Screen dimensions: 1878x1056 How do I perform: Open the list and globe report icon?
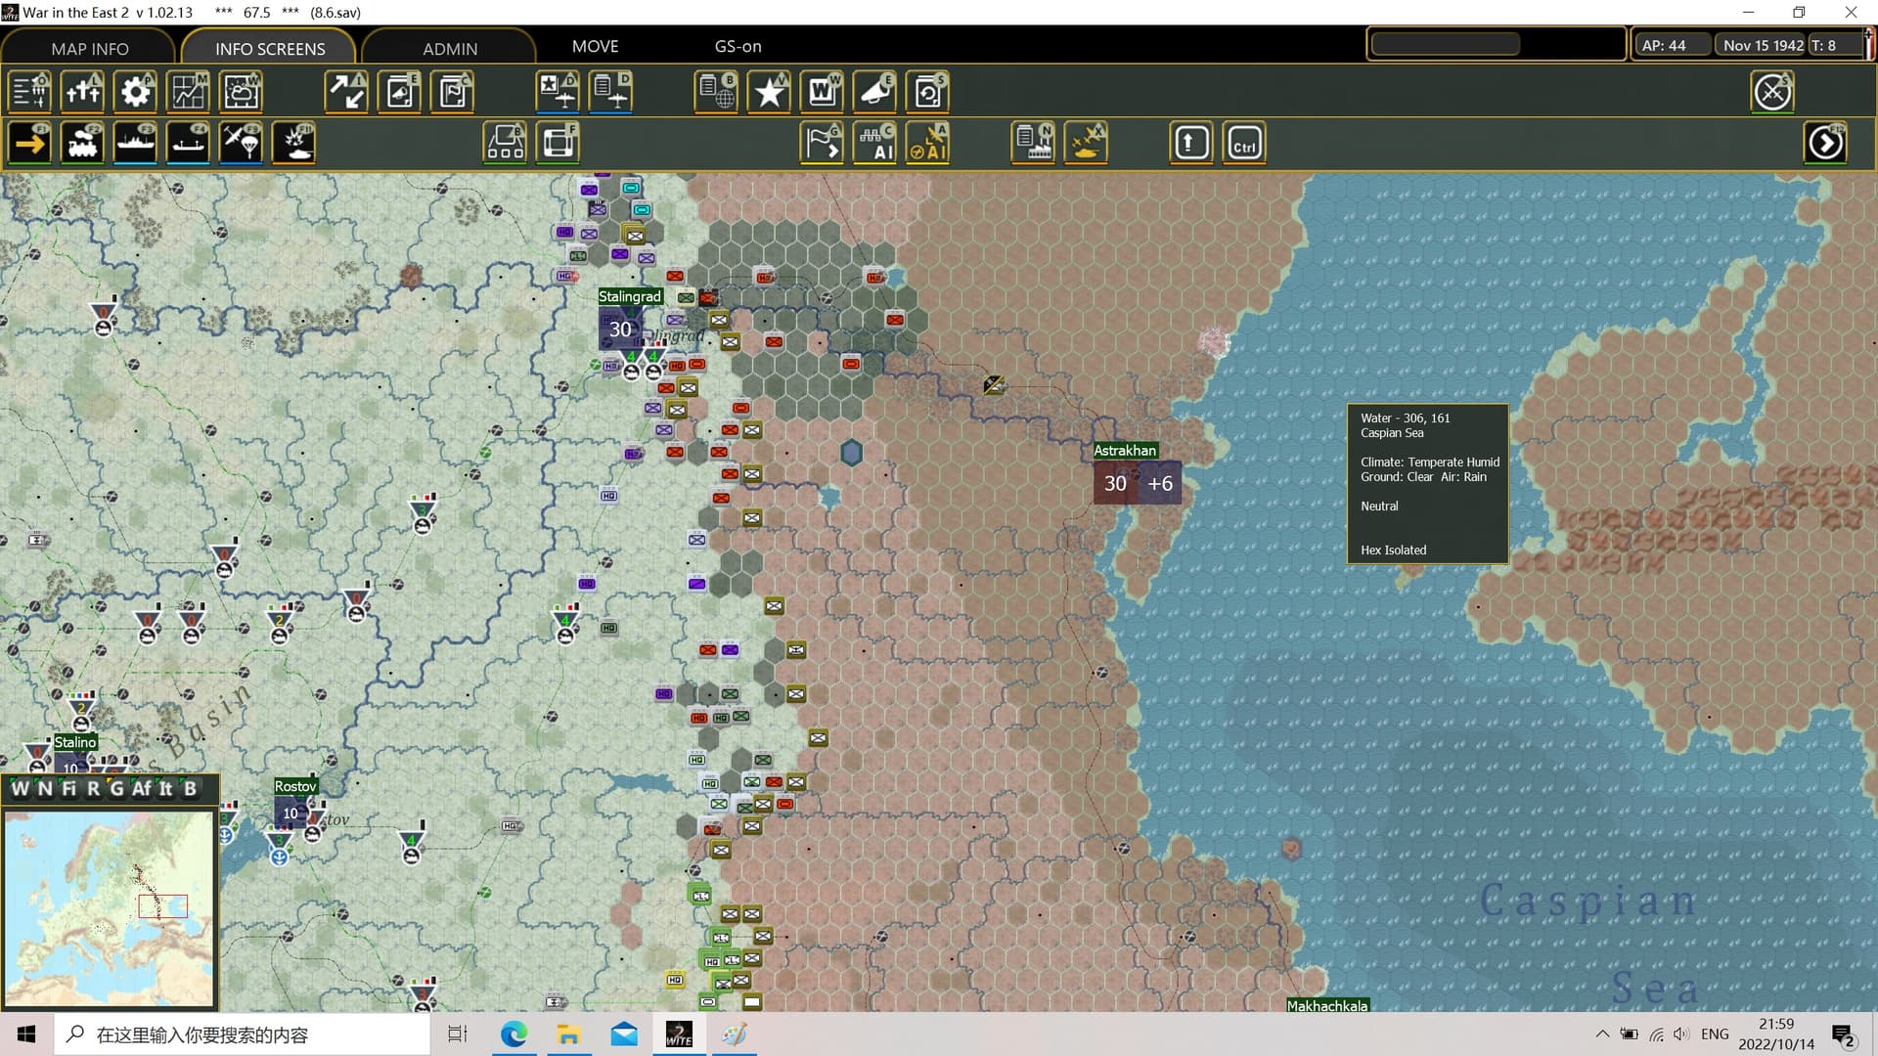[717, 92]
